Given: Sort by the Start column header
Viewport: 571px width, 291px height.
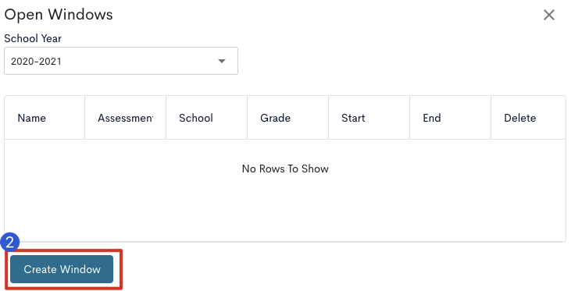Looking at the screenshot, I should (353, 118).
